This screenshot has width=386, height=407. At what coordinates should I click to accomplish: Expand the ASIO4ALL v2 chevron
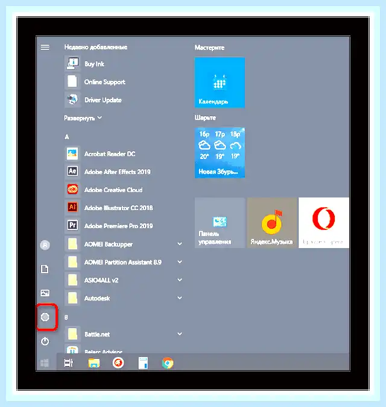180,280
